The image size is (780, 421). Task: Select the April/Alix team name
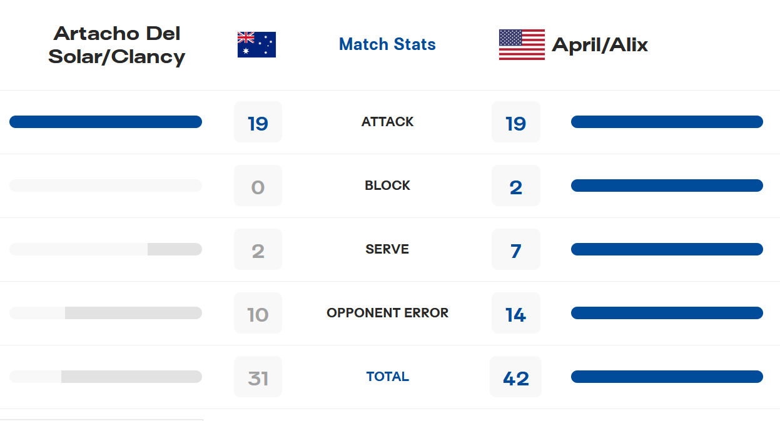click(600, 44)
